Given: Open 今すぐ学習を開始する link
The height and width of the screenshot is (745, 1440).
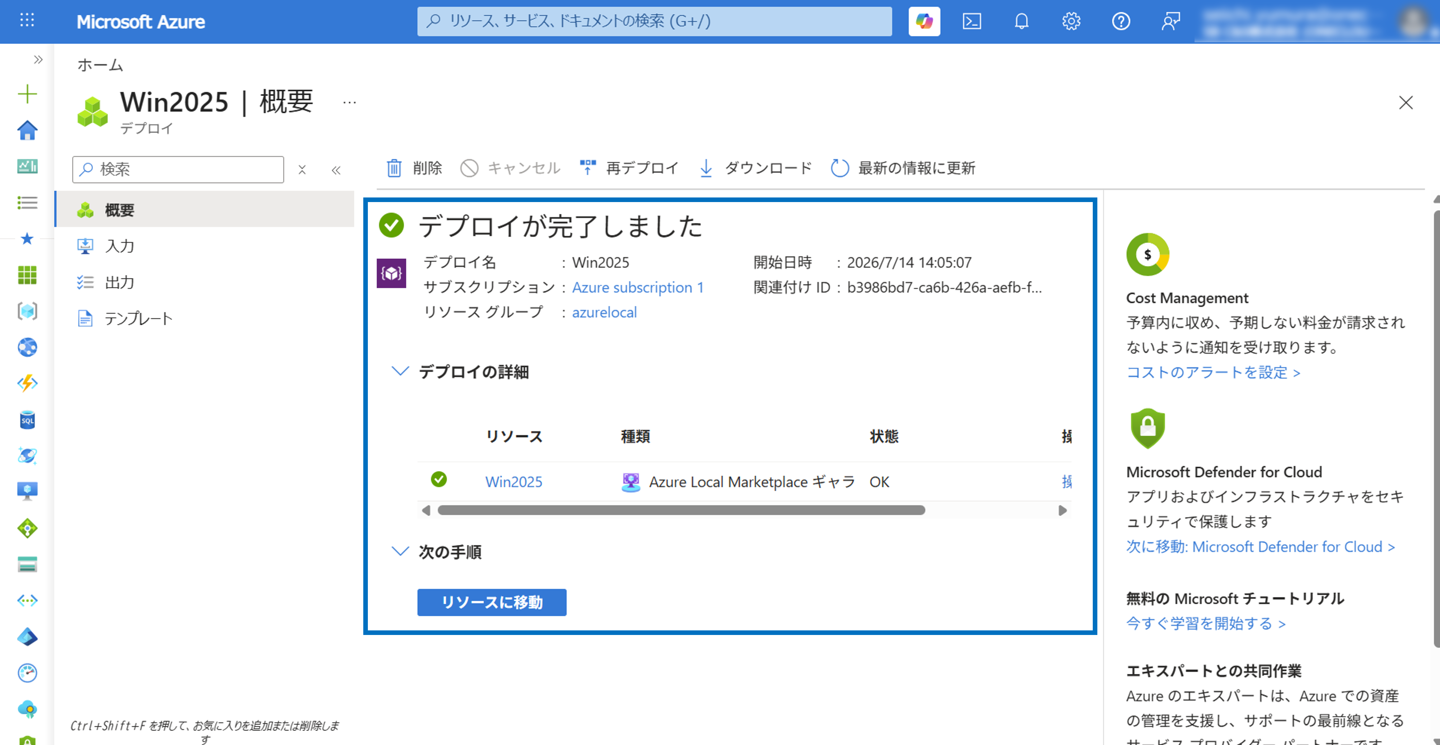Looking at the screenshot, I should pyautogui.click(x=1206, y=623).
